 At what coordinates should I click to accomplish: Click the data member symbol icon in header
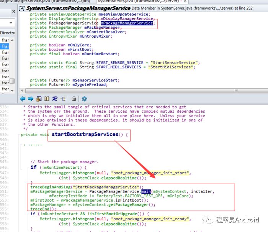22,8
